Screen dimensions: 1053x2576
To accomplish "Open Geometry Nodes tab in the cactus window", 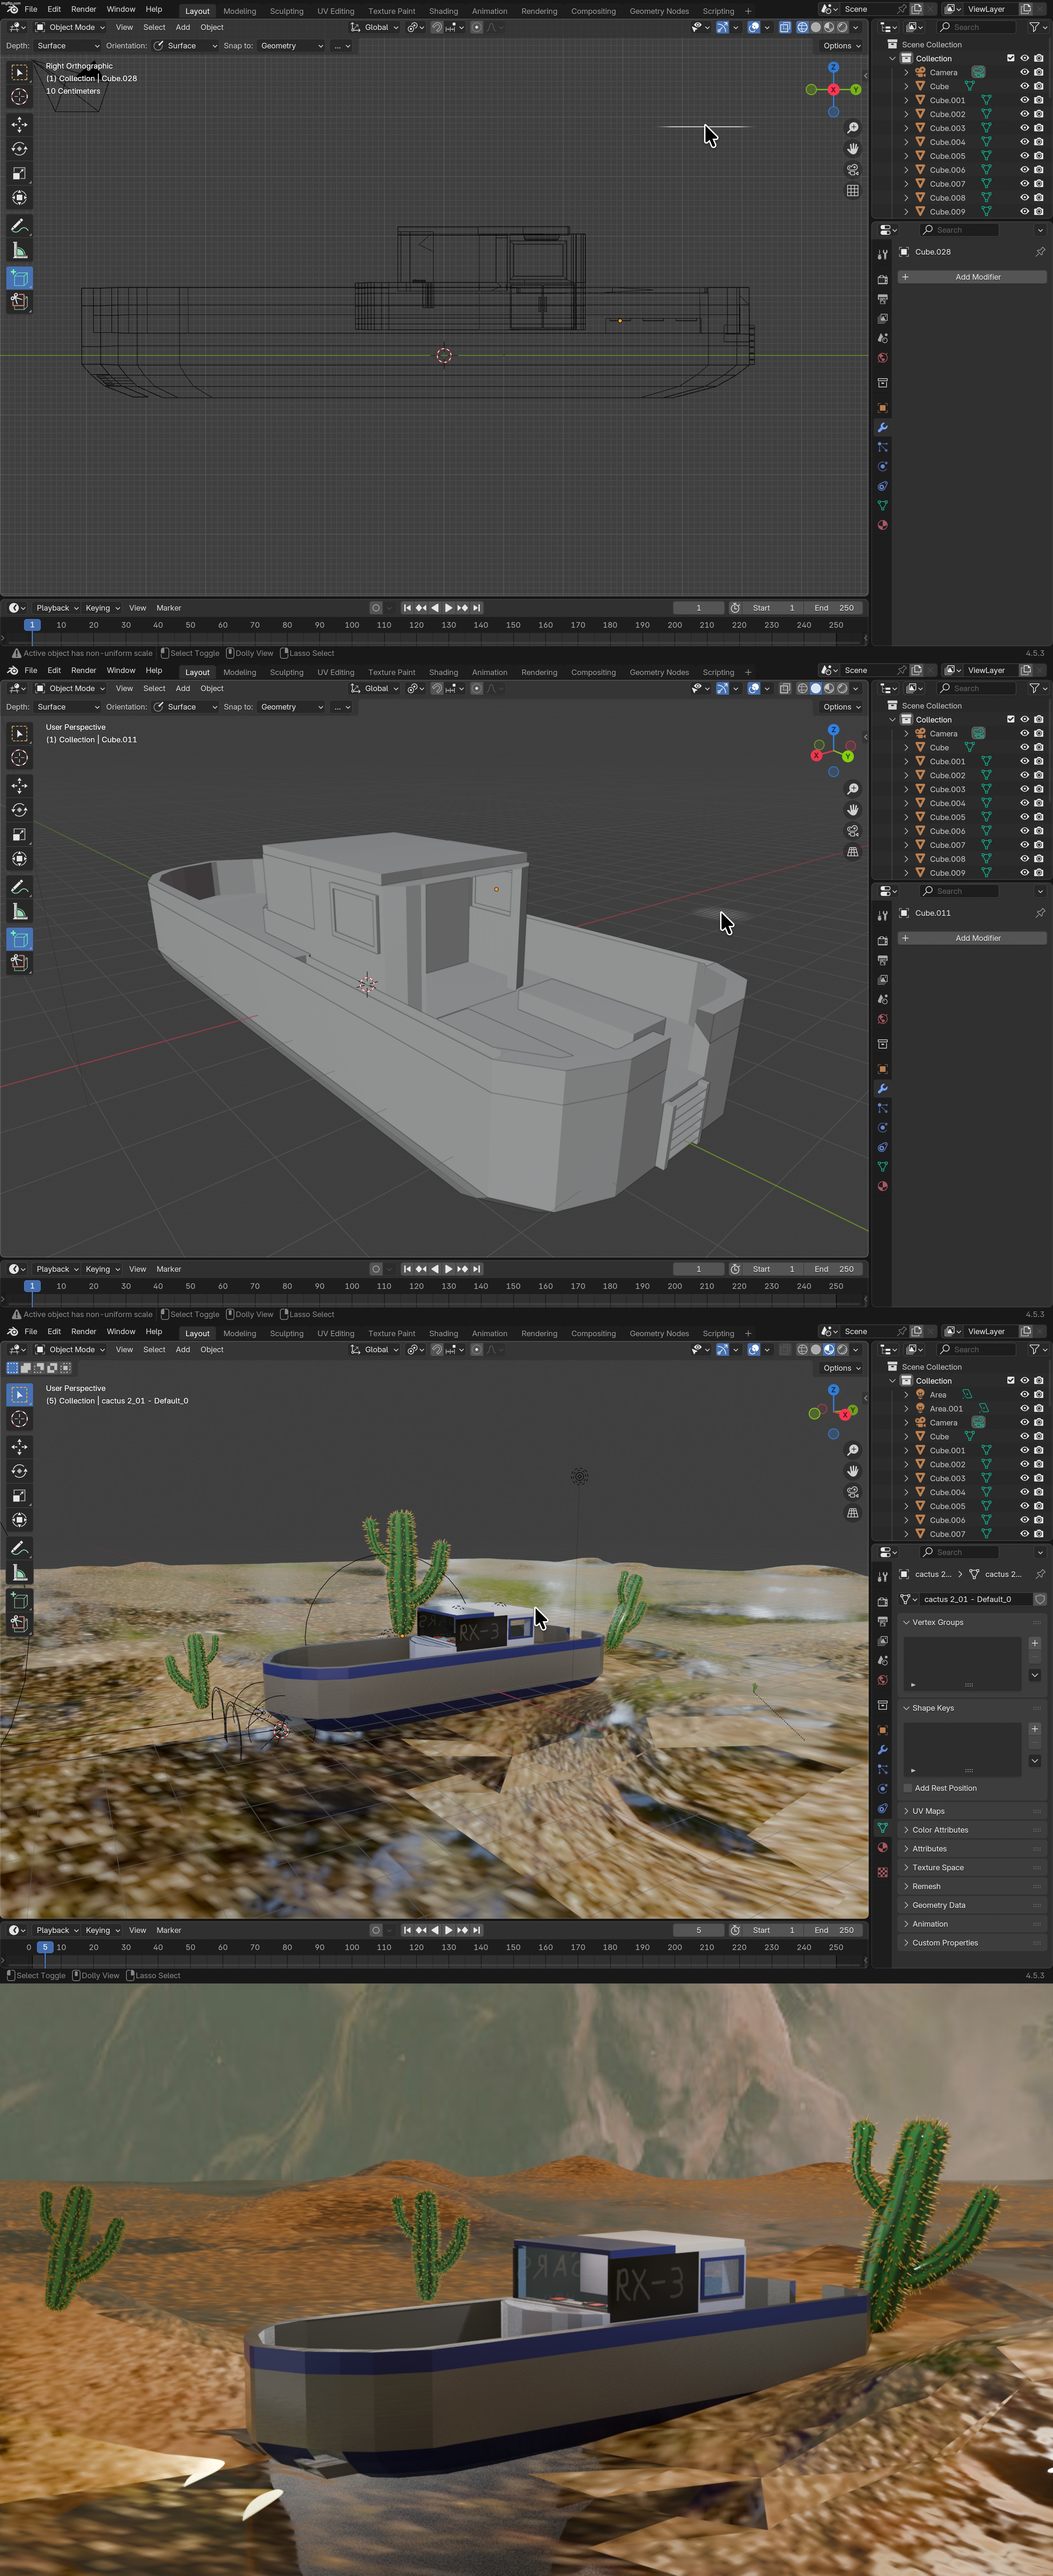I will point(659,1333).
